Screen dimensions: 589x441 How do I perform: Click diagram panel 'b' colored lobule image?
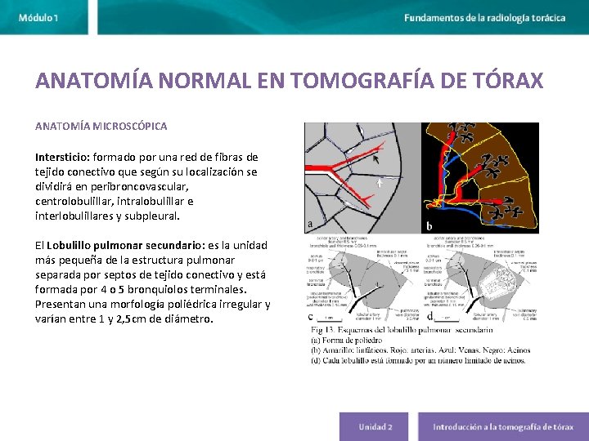pyautogui.click(x=480, y=178)
